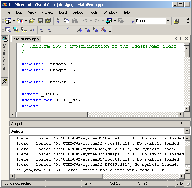Open the File menu

pyautogui.click(x=7, y=12)
